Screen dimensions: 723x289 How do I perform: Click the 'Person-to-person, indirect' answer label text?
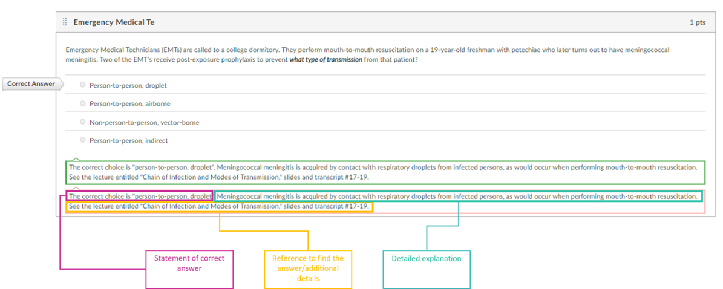pos(128,141)
